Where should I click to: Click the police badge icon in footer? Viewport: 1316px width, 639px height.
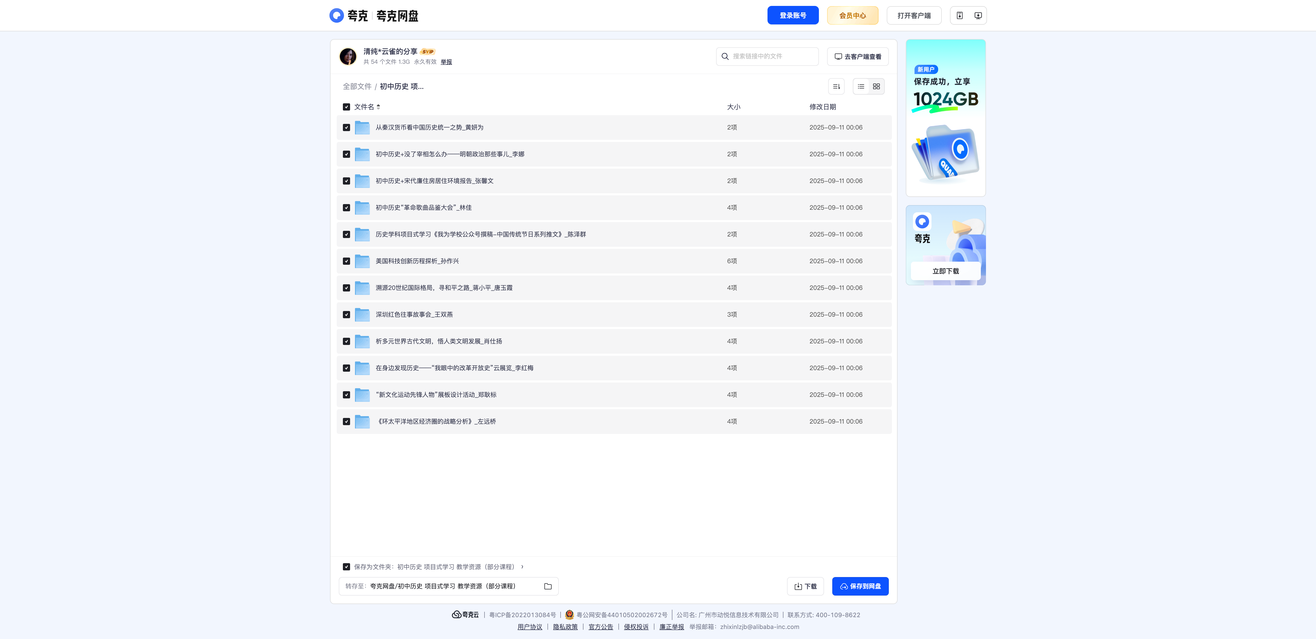[x=569, y=615]
